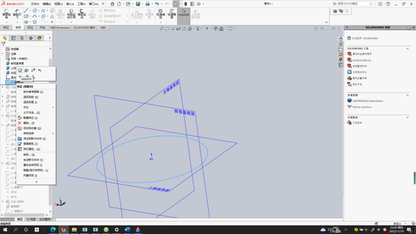Open the Quick Snaps (快速捕捉) tool
Image resolution: width=416 pixels, height=234 pixels.
tap(160, 14)
